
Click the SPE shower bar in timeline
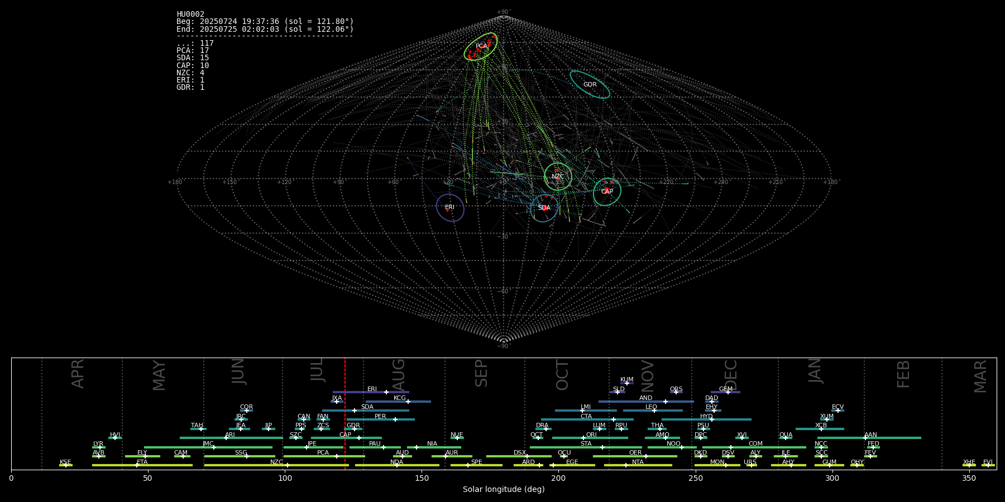(x=476, y=465)
